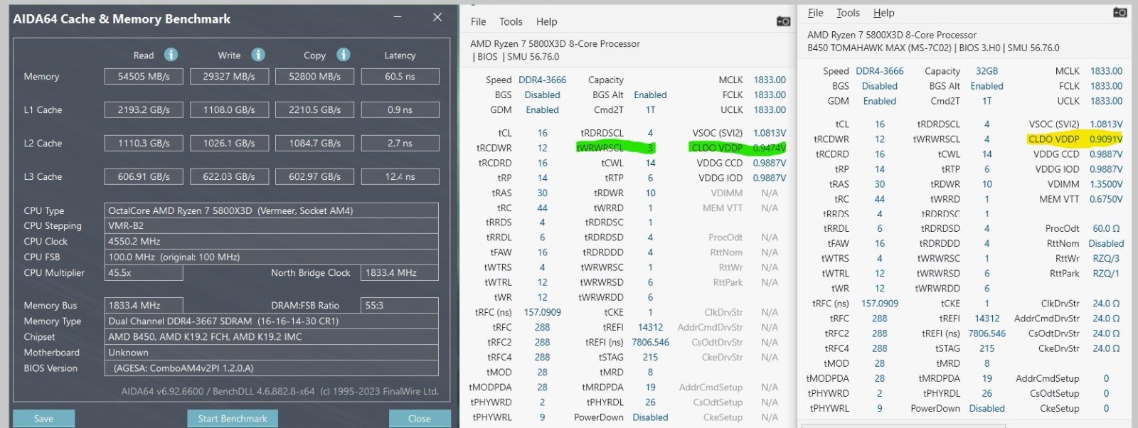
Task: Click MEM VTT value 0.6750V in right window
Action: pos(1106,199)
